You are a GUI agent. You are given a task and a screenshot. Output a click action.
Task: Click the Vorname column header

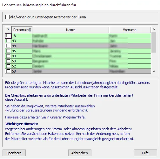coord(130,30)
